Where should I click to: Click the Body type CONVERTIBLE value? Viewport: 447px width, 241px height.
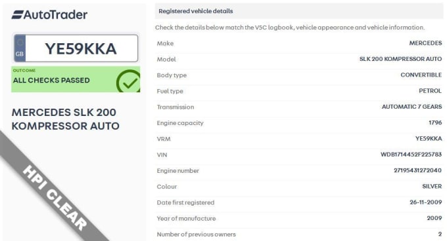pyautogui.click(x=421, y=75)
